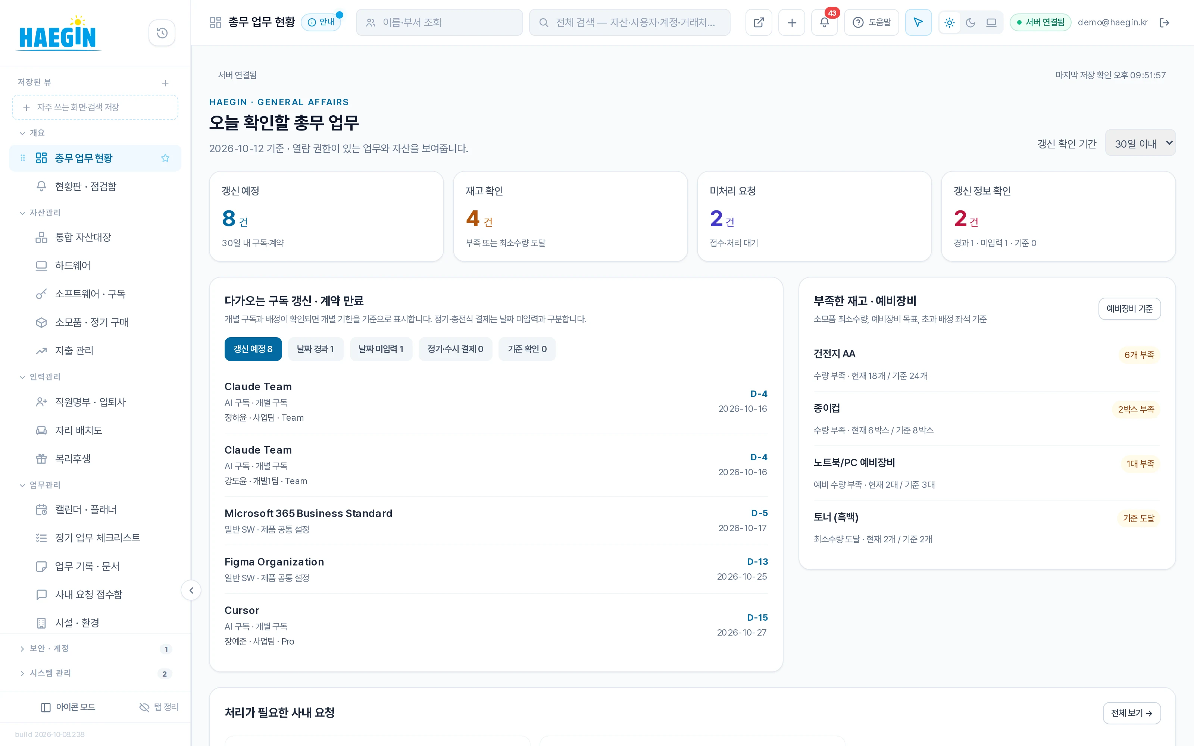Collapse the 개요 sidebar section
1194x746 pixels.
click(x=32, y=133)
